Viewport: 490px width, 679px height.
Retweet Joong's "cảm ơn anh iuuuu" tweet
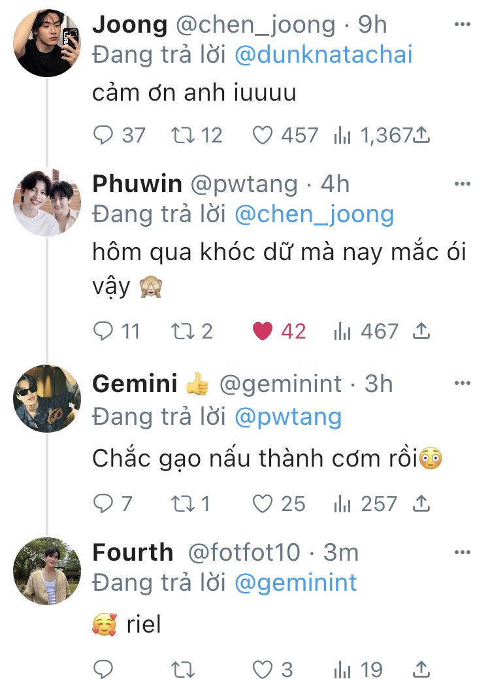pos(179,135)
